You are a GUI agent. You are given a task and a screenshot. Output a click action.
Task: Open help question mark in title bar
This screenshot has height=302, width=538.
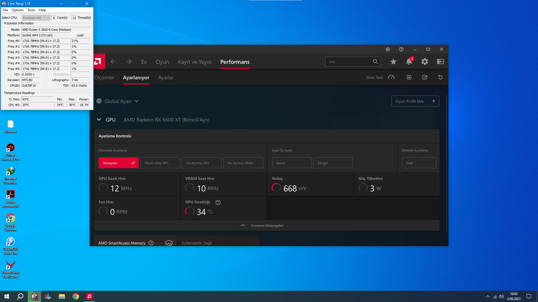click(401, 49)
